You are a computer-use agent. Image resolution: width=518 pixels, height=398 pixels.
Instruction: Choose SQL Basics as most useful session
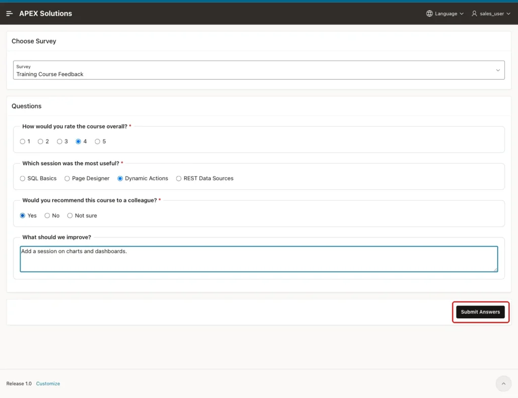pyautogui.click(x=22, y=178)
